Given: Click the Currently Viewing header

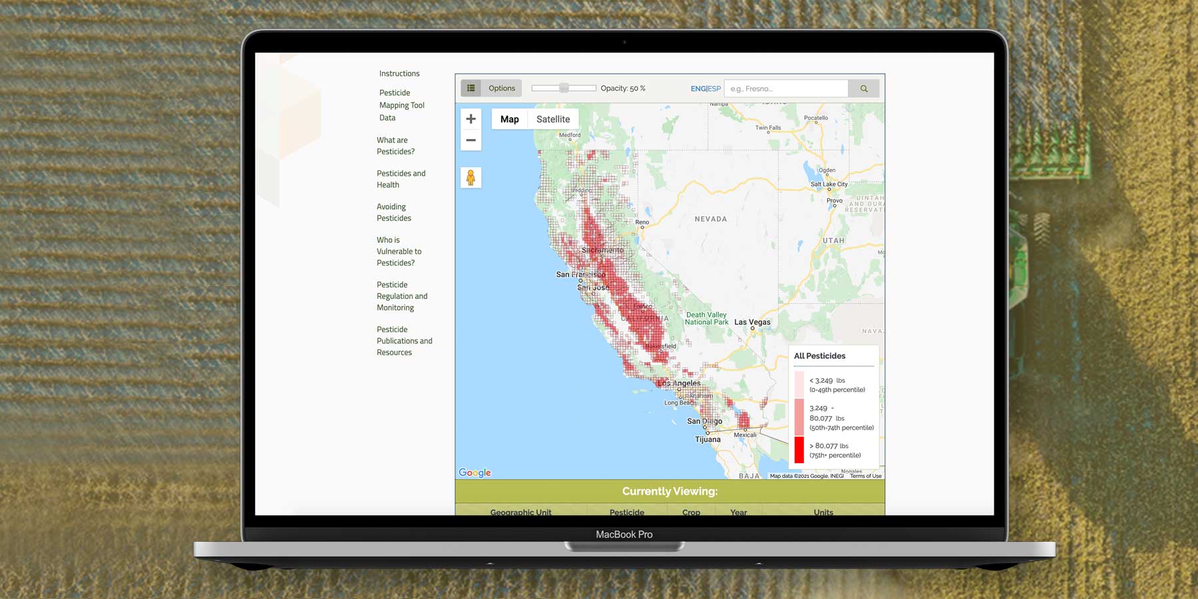Looking at the screenshot, I should 670,491.
